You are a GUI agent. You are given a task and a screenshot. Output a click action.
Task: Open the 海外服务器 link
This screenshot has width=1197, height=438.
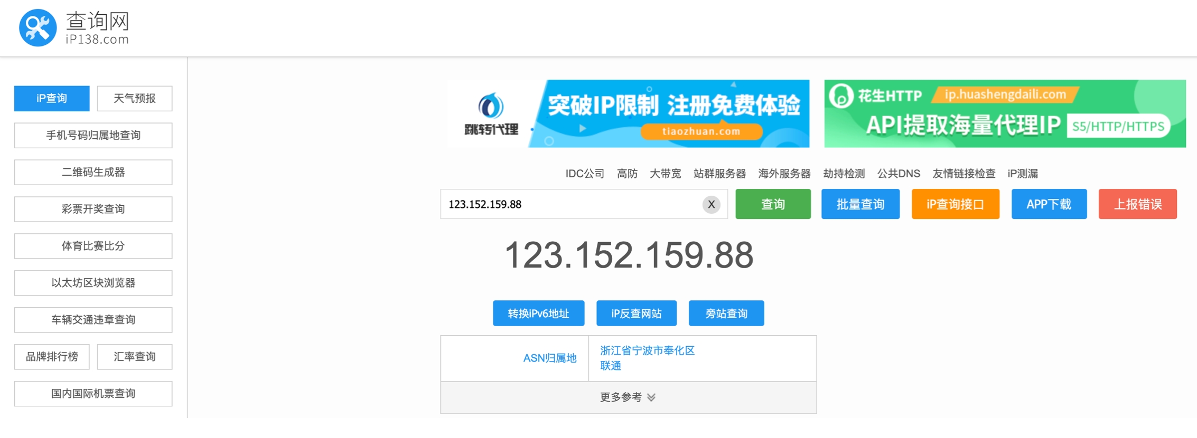784,174
